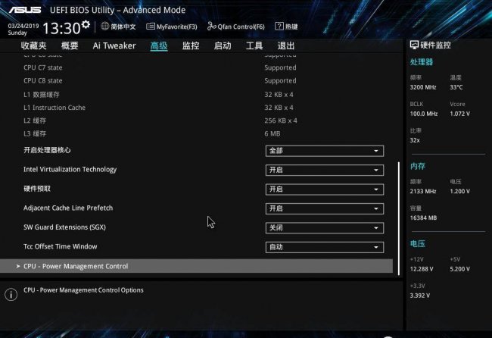Click the 12.288 V reading

(422, 269)
